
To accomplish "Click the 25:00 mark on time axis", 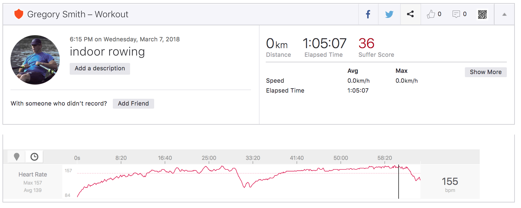I will [x=209, y=158].
